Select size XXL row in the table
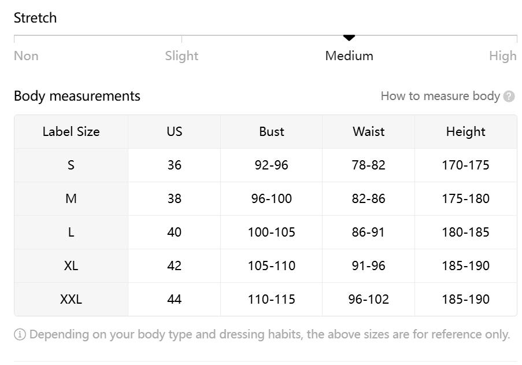 (71, 299)
